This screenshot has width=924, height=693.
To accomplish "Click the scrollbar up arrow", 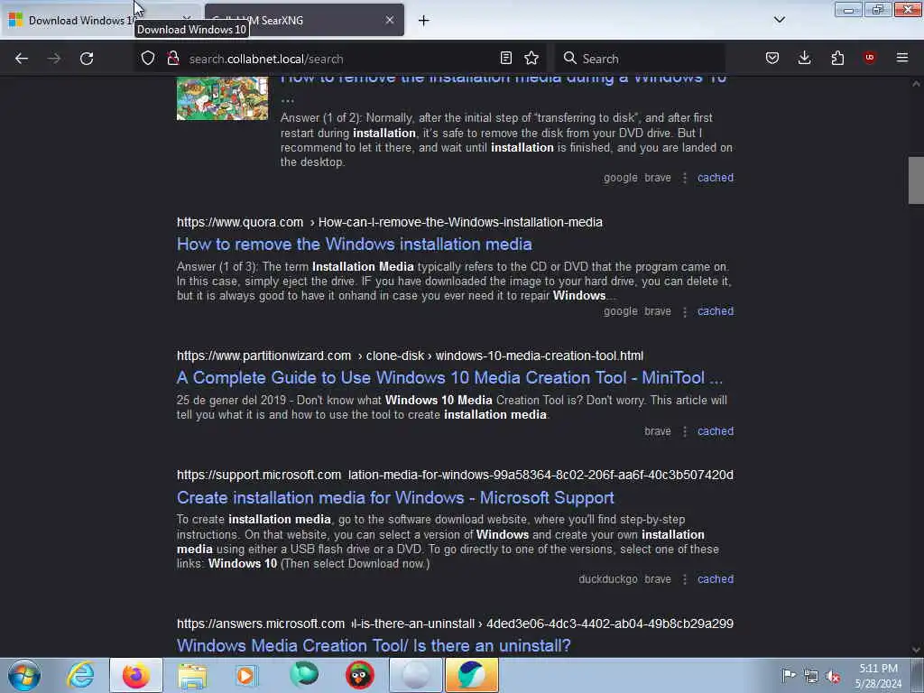I will point(916,84).
